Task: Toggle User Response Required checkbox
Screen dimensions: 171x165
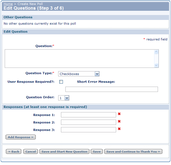Action: point(61,82)
